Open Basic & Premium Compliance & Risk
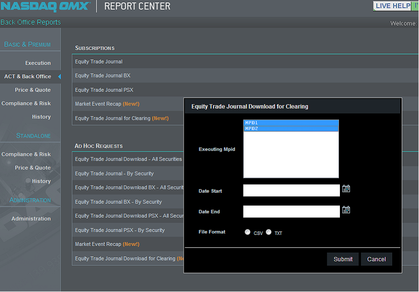The width and height of the screenshot is (419, 292). point(26,104)
